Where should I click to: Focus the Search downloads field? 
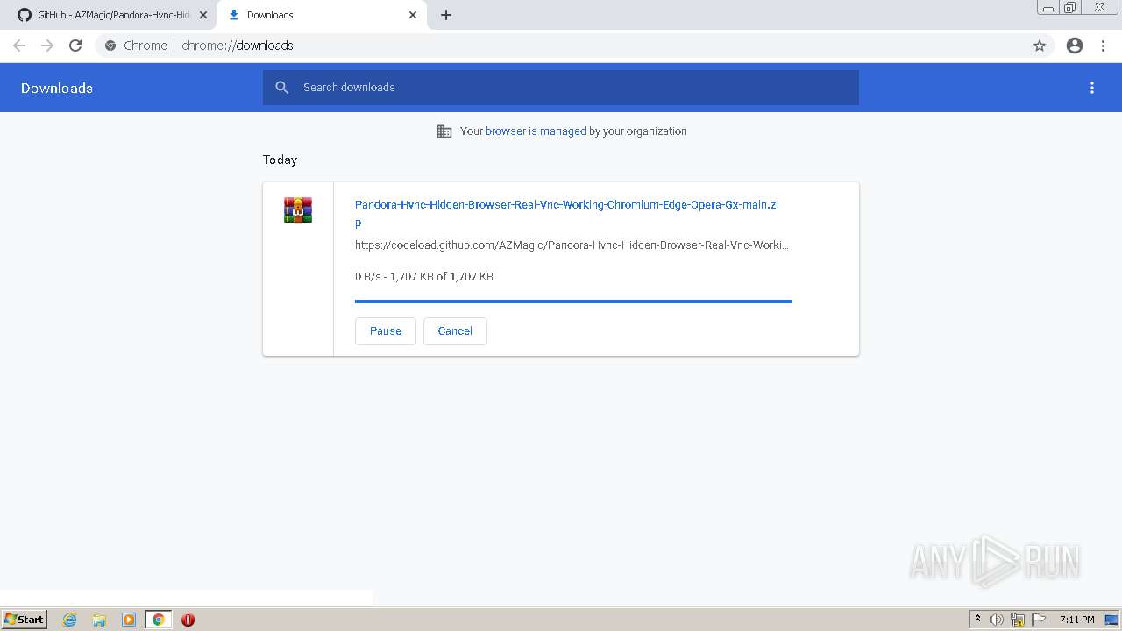pyautogui.click(x=561, y=88)
